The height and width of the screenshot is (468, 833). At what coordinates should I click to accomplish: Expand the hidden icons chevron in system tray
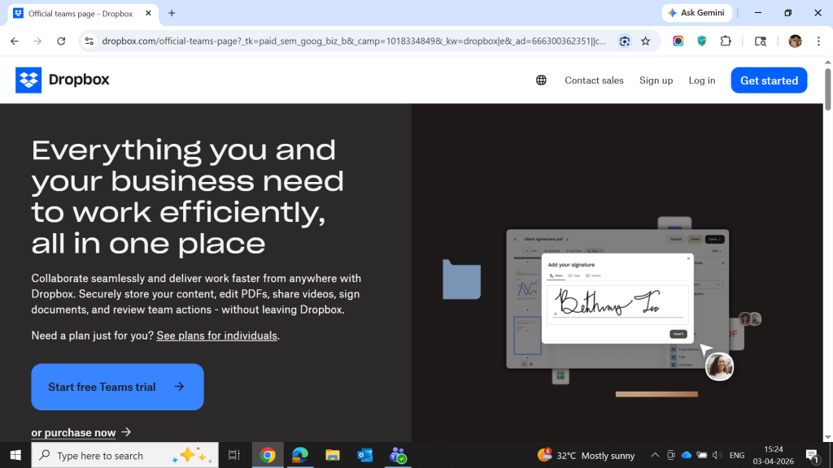654,455
